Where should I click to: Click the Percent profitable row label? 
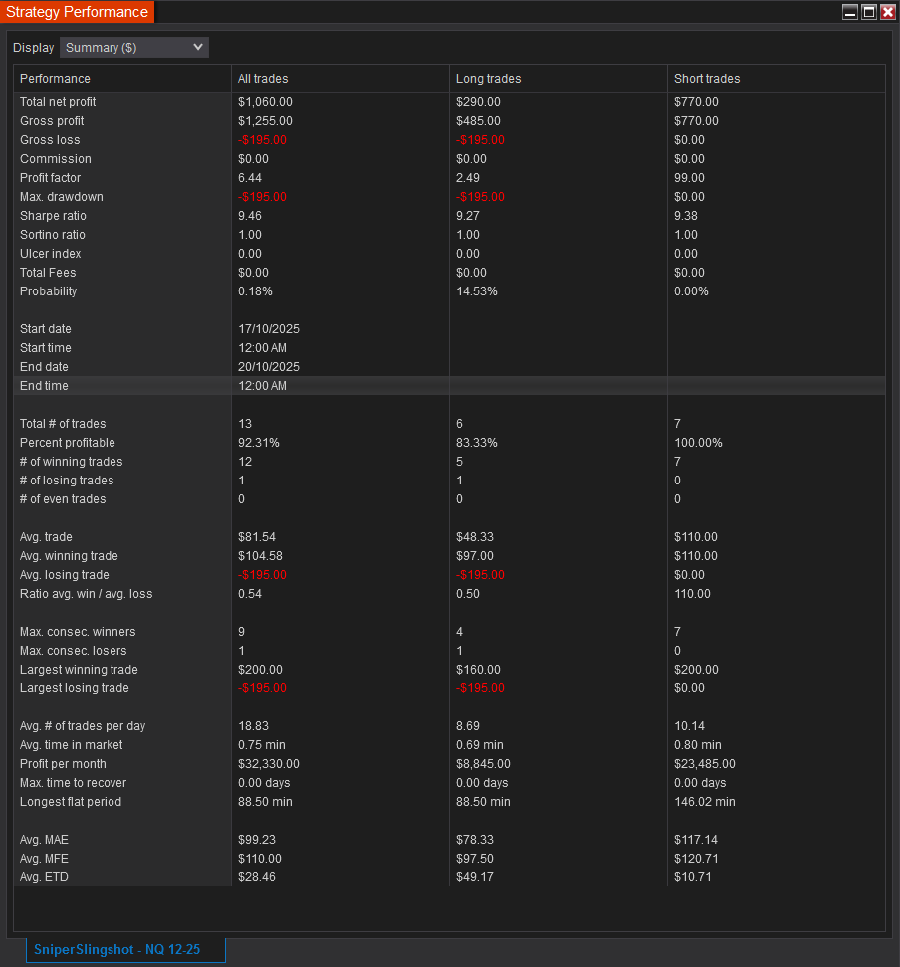click(67, 443)
